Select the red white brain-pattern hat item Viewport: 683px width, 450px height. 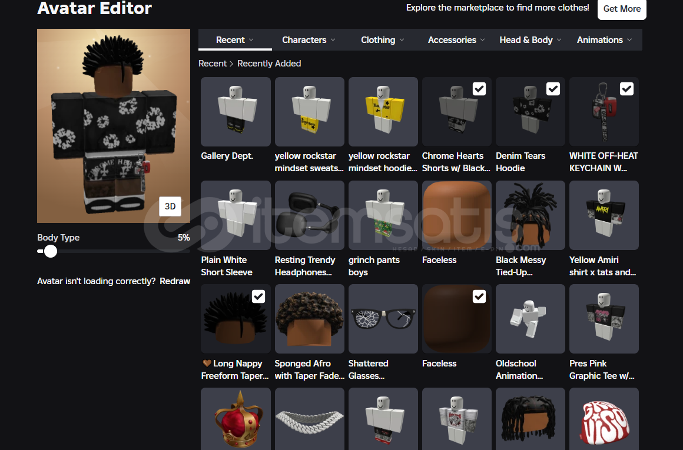604,419
